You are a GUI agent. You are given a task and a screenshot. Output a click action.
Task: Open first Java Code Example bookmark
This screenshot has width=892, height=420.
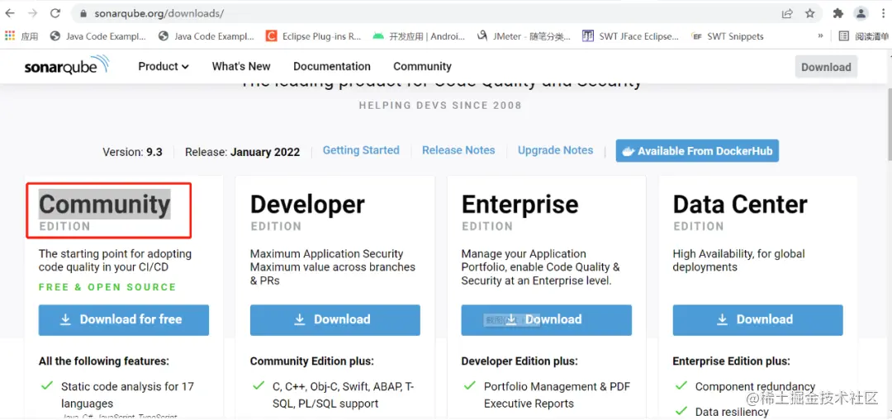point(97,35)
